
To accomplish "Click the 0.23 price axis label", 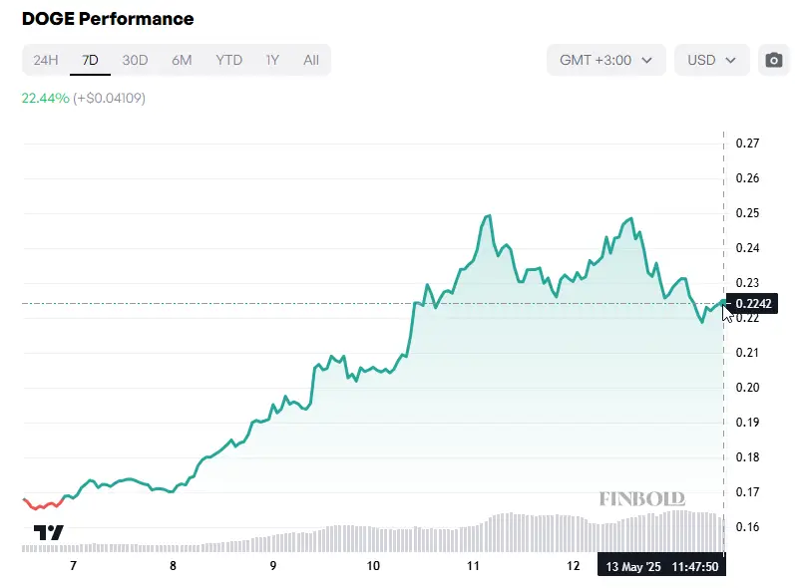I will tap(747, 283).
